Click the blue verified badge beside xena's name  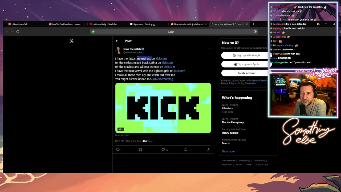pos(143,49)
